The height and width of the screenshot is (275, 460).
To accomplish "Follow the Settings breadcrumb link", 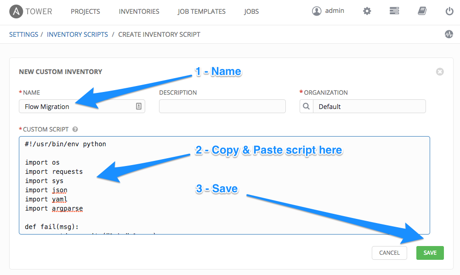I will 23,34.
